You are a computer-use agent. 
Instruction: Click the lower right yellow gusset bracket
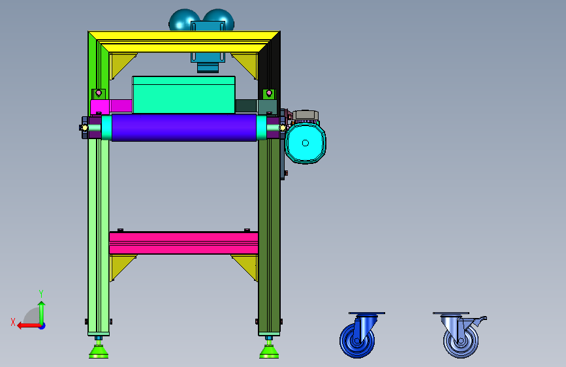(247, 266)
